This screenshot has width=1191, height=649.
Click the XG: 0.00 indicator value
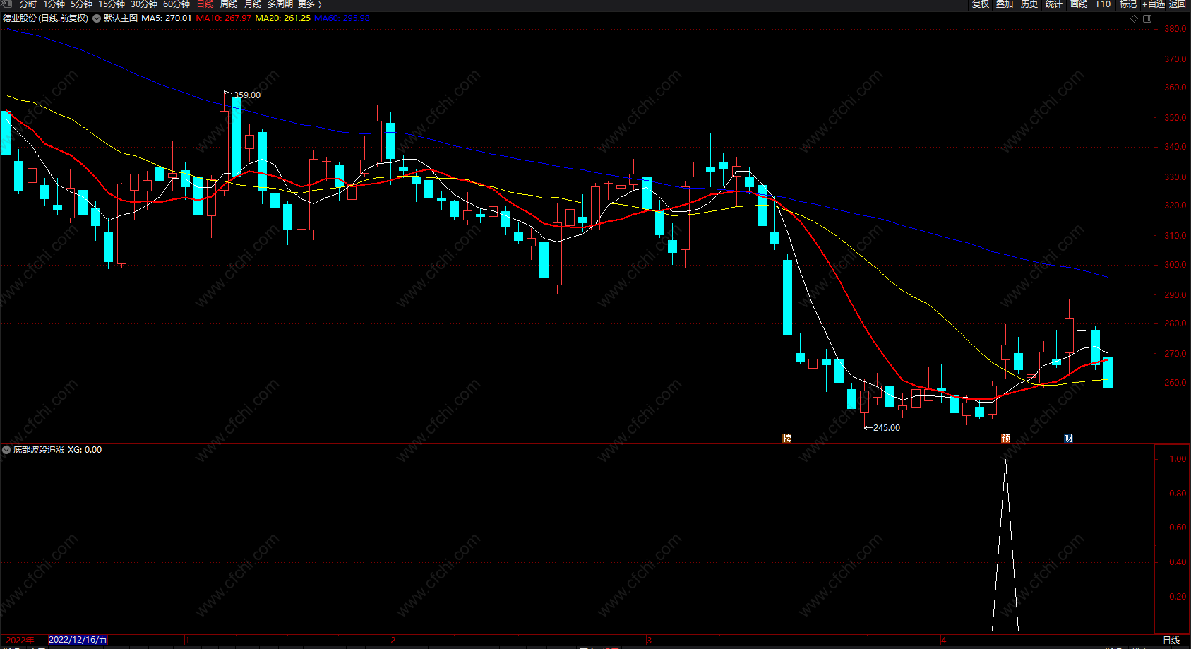point(85,450)
